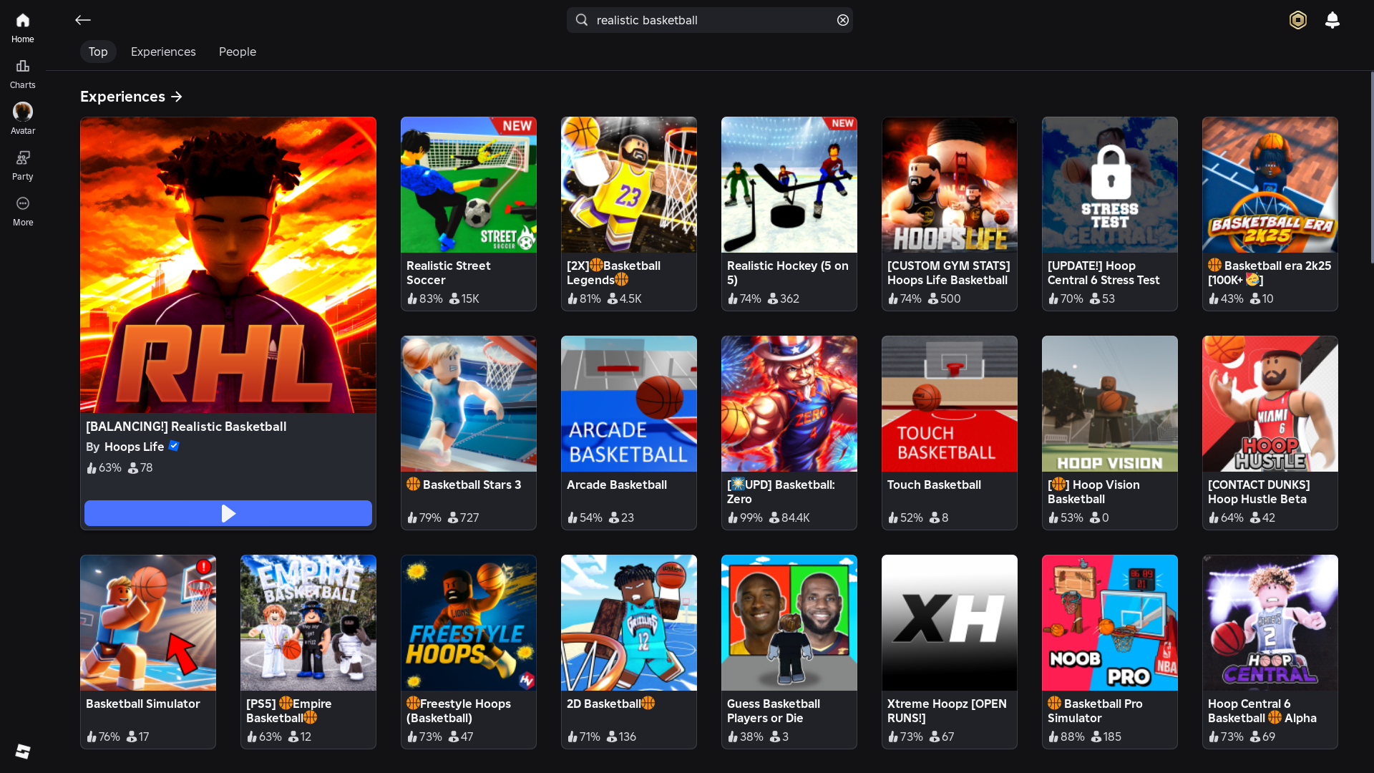Image resolution: width=1374 pixels, height=773 pixels.
Task: Open the RHL featured game thumbnail
Action: (228, 265)
